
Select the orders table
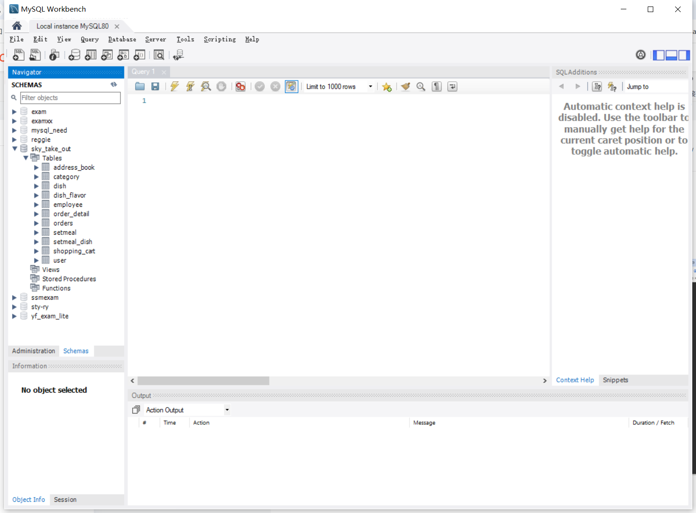click(x=63, y=223)
